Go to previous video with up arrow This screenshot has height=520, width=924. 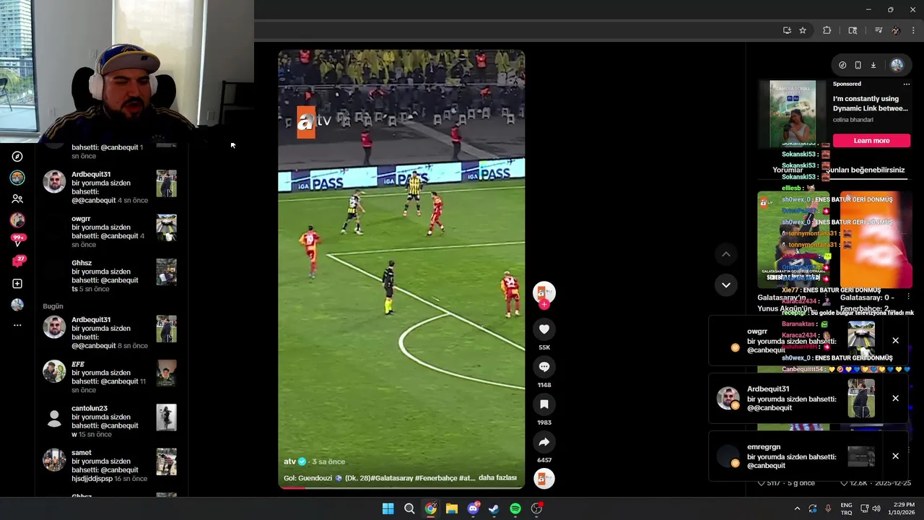(x=726, y=254)
